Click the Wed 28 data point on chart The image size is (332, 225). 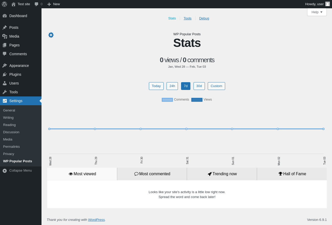coord(49,129)
